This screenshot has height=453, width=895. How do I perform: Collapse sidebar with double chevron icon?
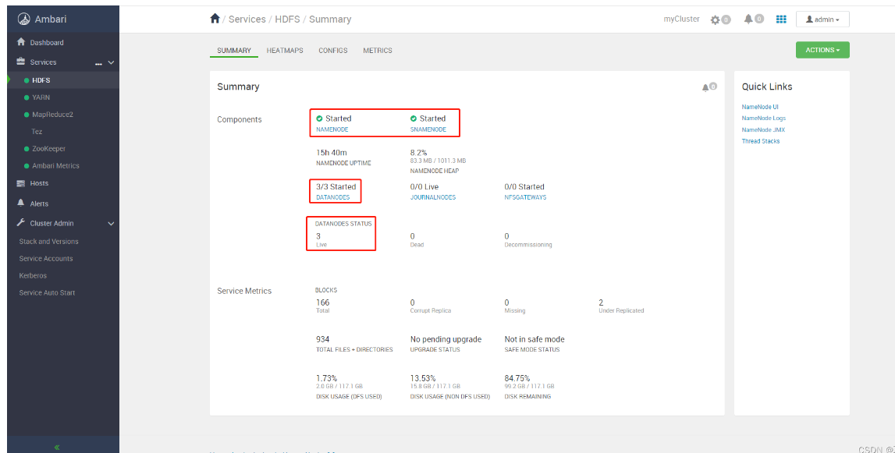[x=56, y=447]
